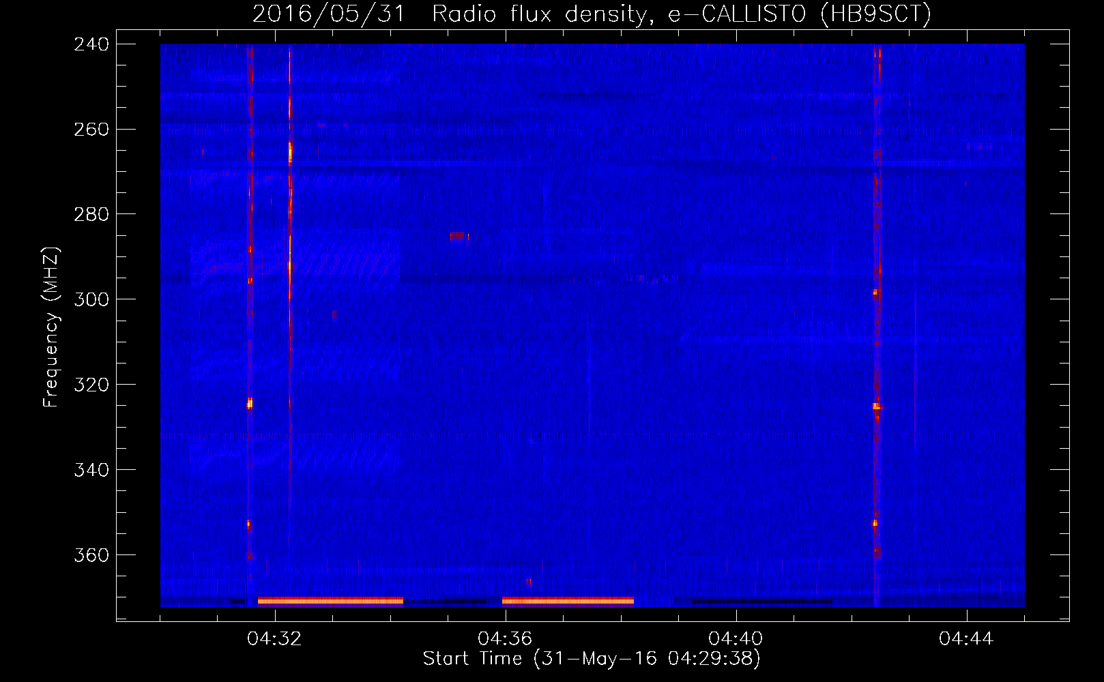Click the 04:44 time tick label
Viewport: 1104px width, 682px height.
pos(966,639)
